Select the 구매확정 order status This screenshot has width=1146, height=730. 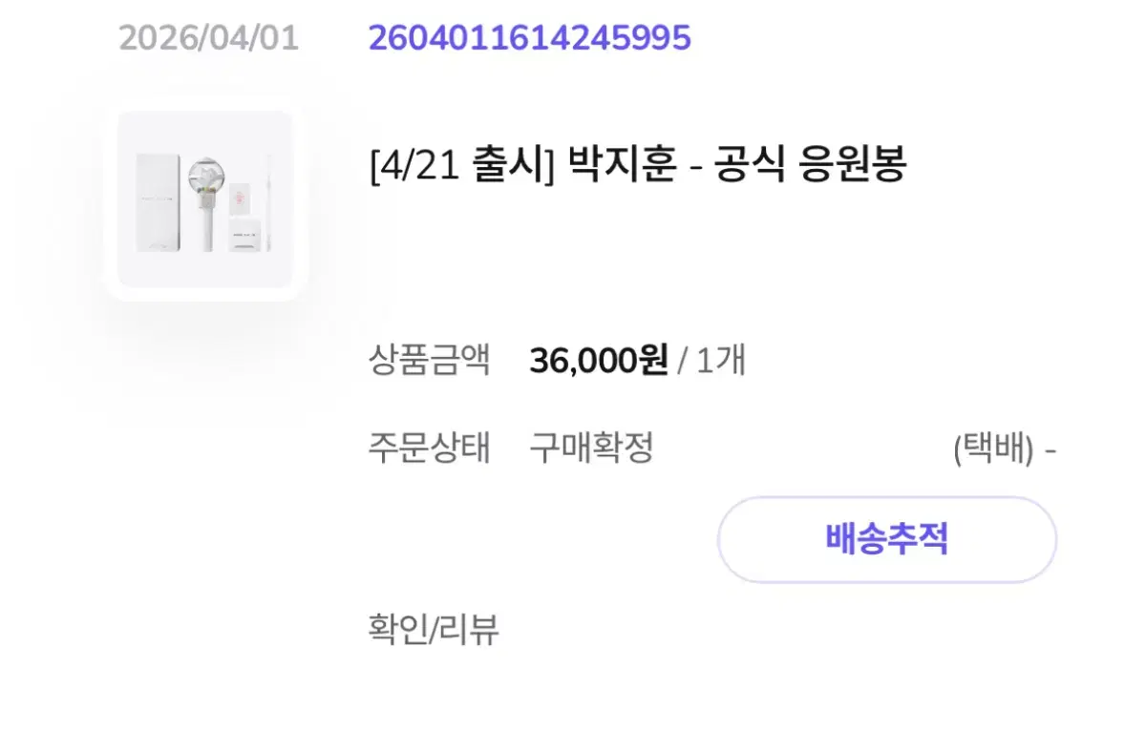click(591, 447)
